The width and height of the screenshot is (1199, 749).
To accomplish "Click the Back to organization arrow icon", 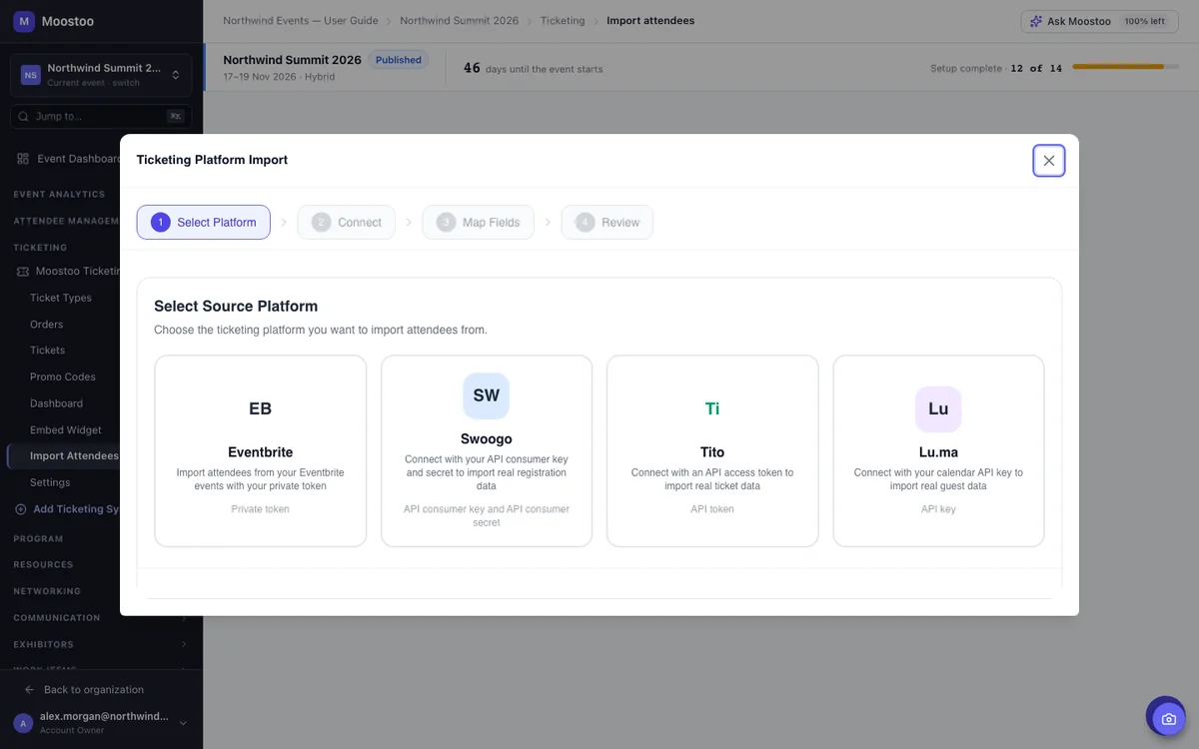I will pyautogui.click(x=30, y=690).
